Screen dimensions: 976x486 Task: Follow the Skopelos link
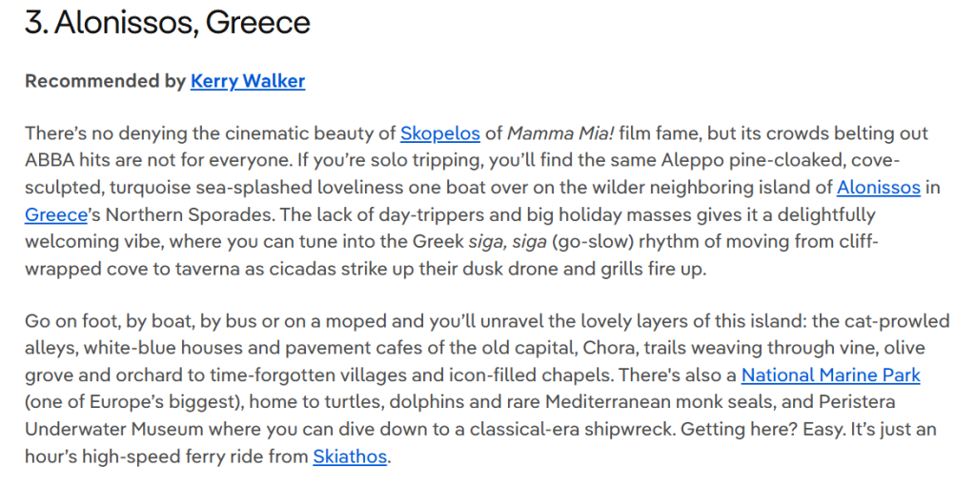440,133
